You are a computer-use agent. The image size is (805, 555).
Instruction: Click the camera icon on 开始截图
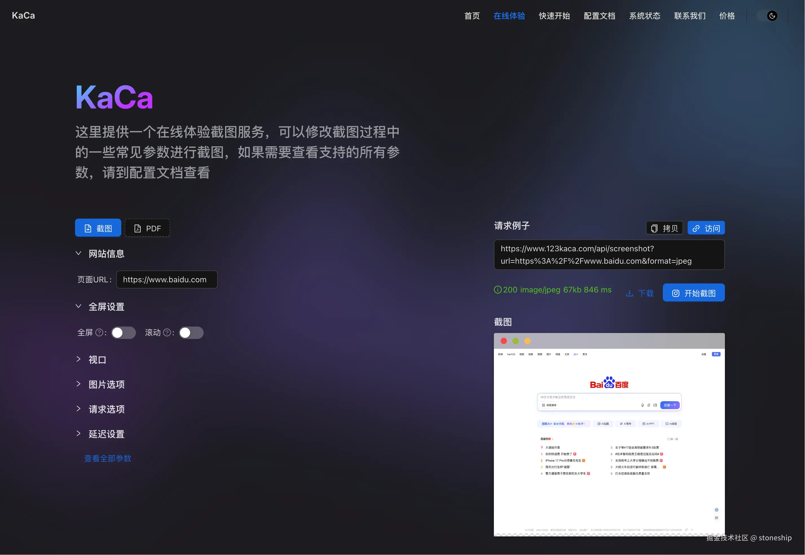(x=676, y=293)
